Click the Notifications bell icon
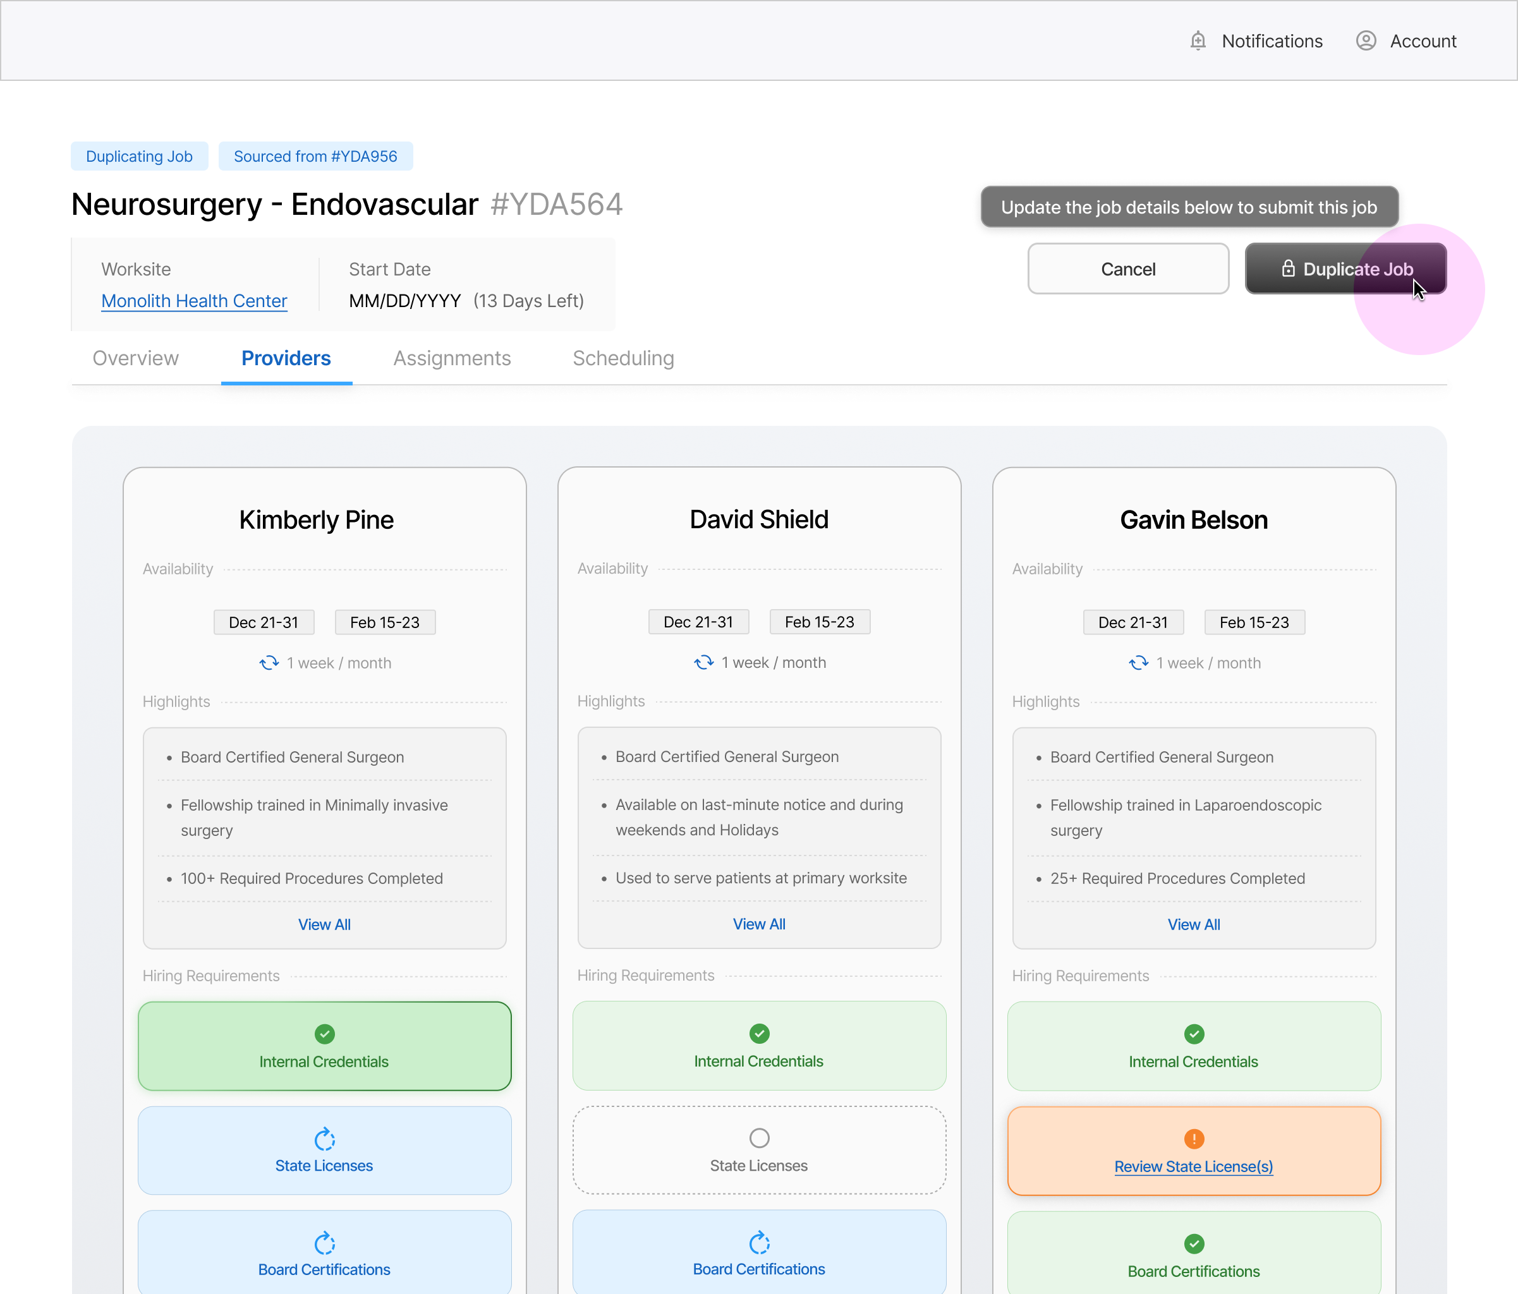Viewport: 1518px width, 1294px height. coord(1198,41)
